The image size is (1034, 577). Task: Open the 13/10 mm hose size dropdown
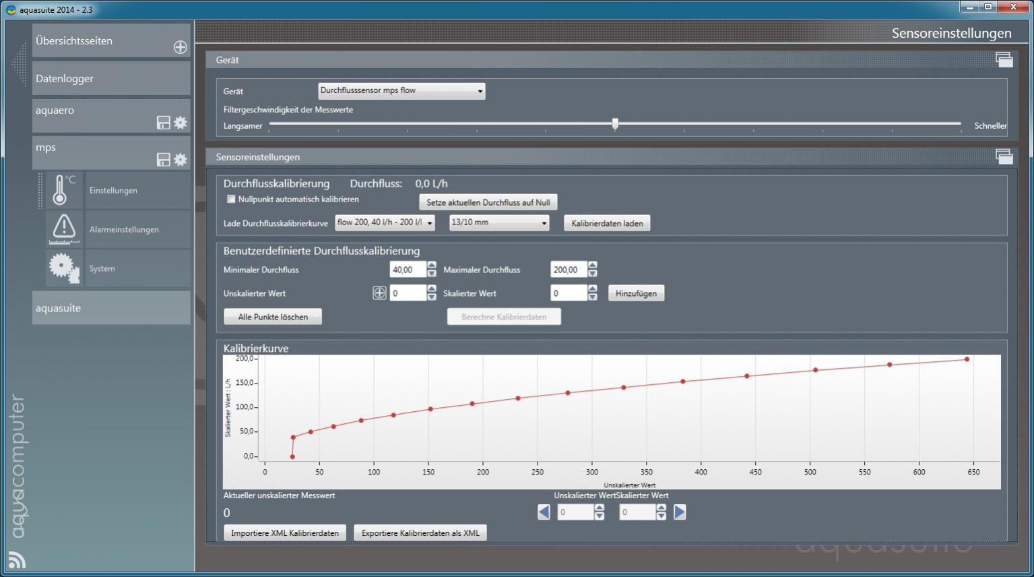click(x=499, y=222)
